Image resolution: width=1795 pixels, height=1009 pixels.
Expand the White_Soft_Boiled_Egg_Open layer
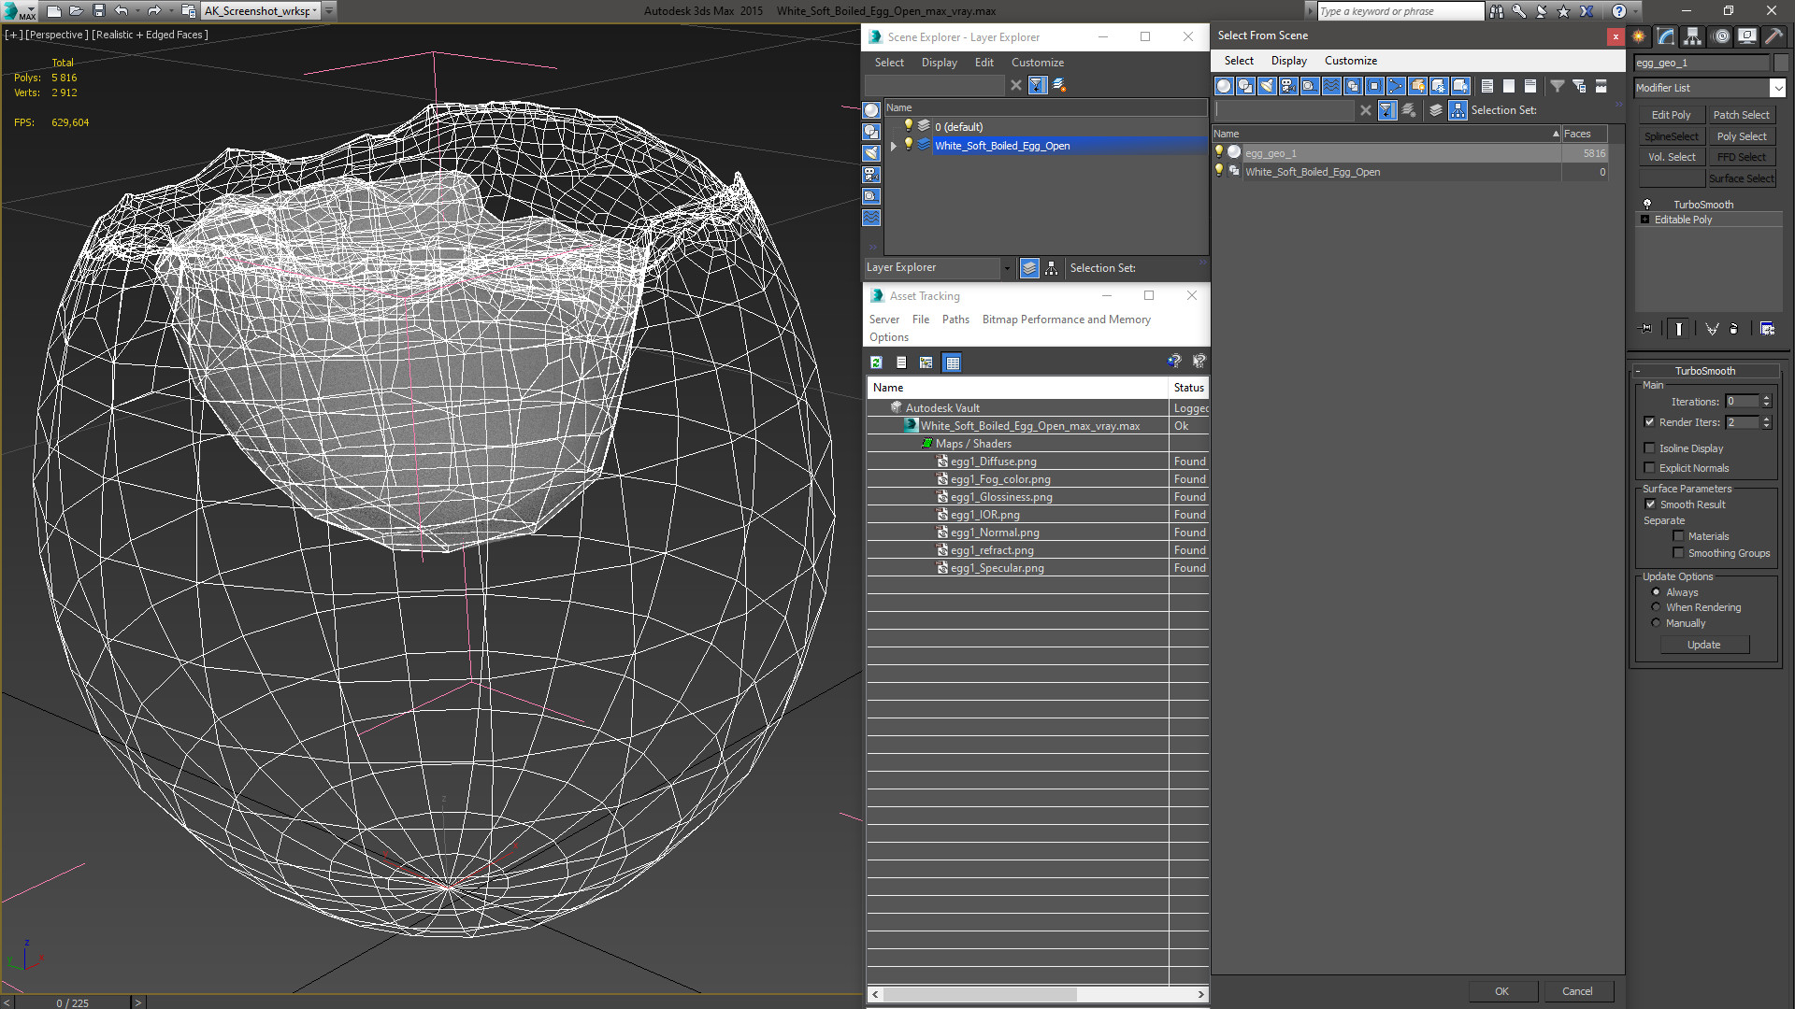coord(894,146)
